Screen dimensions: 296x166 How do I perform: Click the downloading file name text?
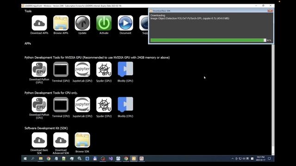point(190,18)
